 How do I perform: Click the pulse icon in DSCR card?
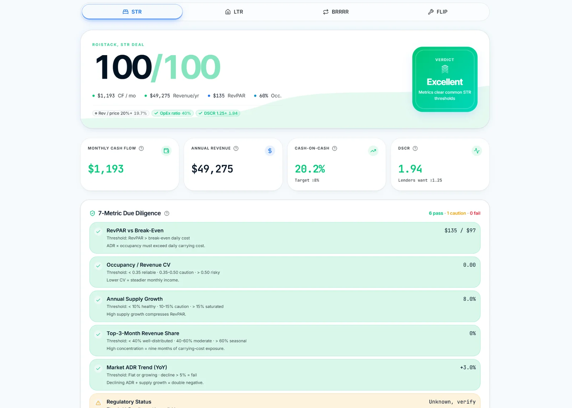(x=477, y=151)
